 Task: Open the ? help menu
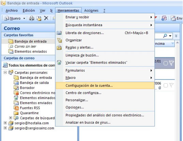[x=104, y=11]
